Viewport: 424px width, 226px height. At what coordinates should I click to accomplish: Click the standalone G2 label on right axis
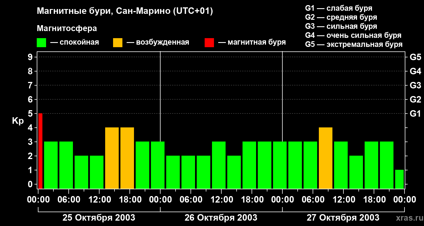416,99
